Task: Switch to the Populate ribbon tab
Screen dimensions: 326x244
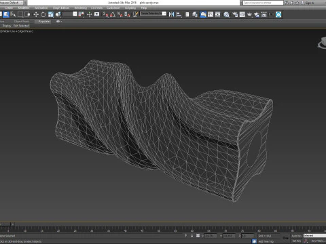Action: (x=43, y=22)
